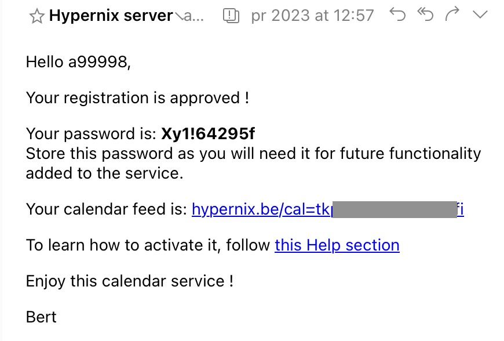Click the Reply All double-arrow icon

coord(426,14)
